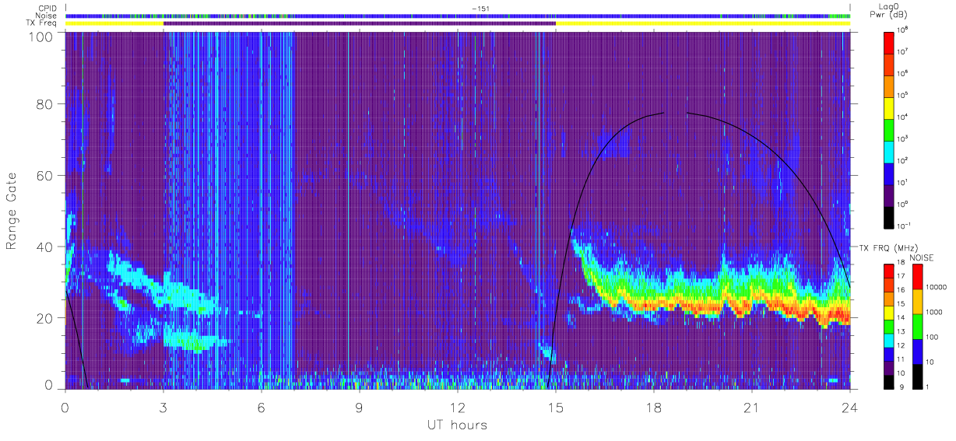956x441 pixels.
Task: Click the "9" tick on UT hours axis
Action: (x=359, y=408)
